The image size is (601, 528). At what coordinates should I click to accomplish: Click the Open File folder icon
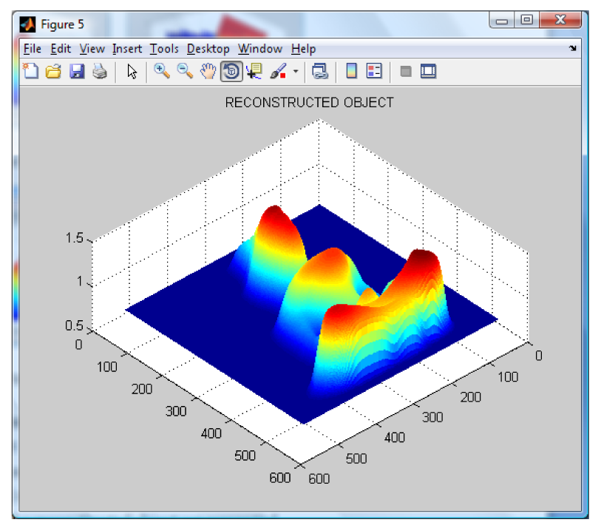click(x=53, y=72)
